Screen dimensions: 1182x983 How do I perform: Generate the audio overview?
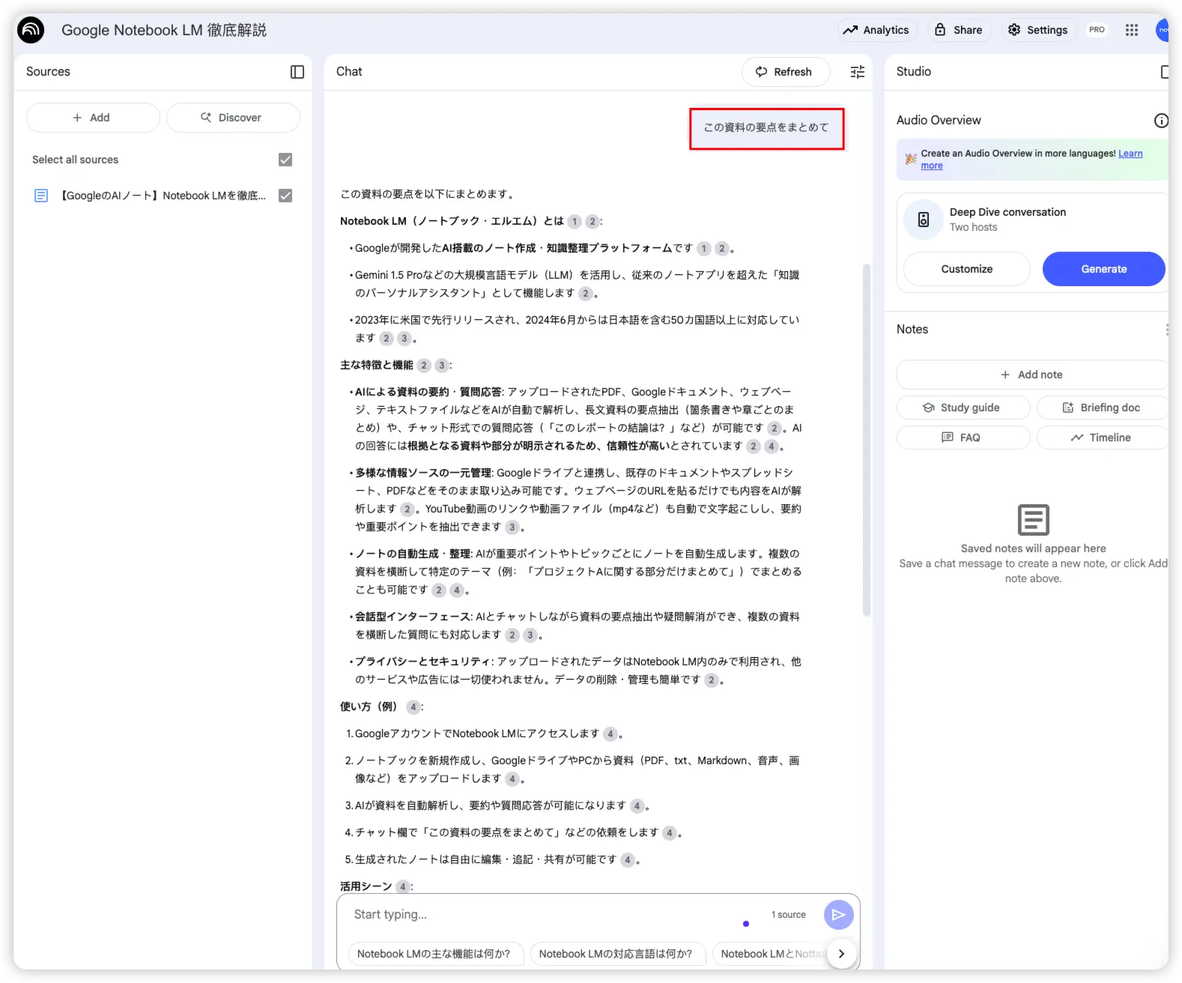[1104, 269]
